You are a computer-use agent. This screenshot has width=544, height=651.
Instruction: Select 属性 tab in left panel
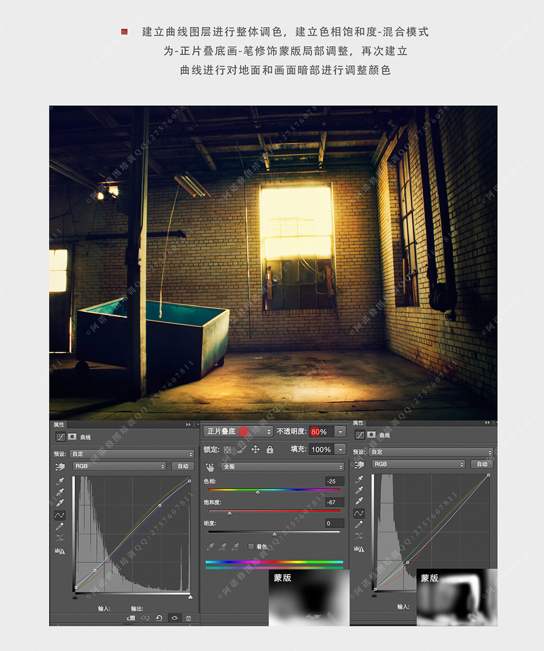[59, 424]
